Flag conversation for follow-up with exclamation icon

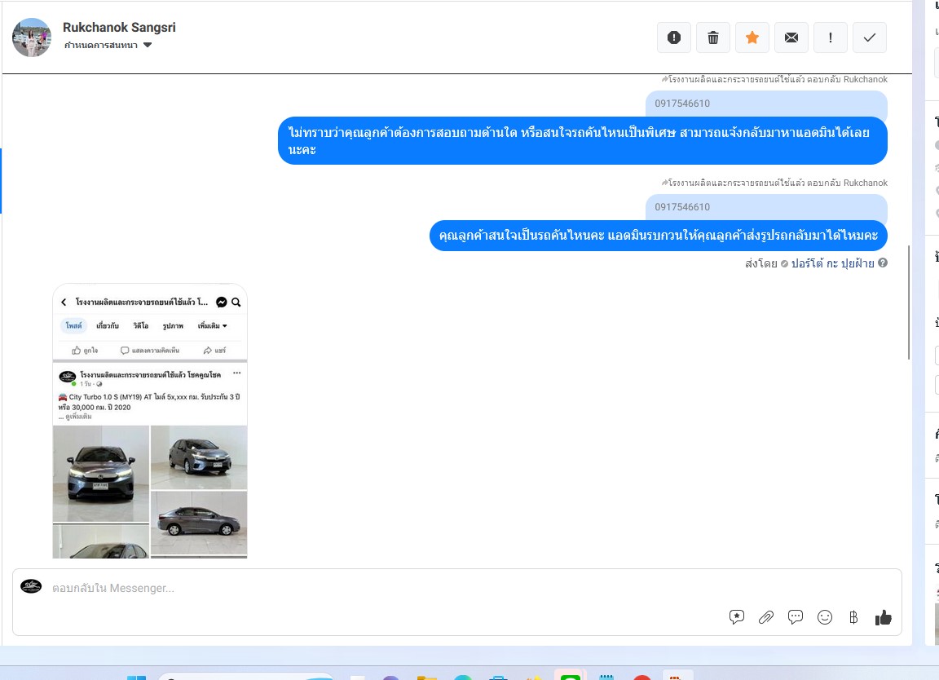point(830,38)
